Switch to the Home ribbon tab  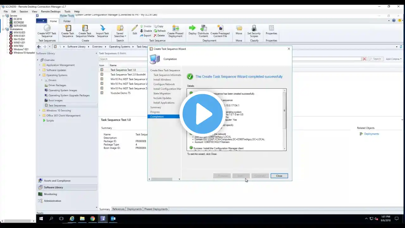click(x=53, y=21)
